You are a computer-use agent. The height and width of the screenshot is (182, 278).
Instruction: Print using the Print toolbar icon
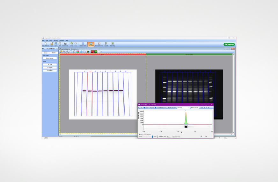click(60, 44)
